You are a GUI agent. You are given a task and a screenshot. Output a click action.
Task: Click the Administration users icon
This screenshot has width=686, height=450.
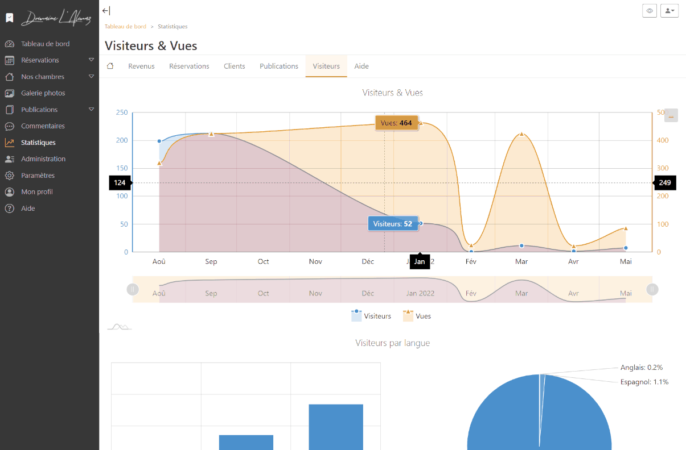click(x=9, y=159)
